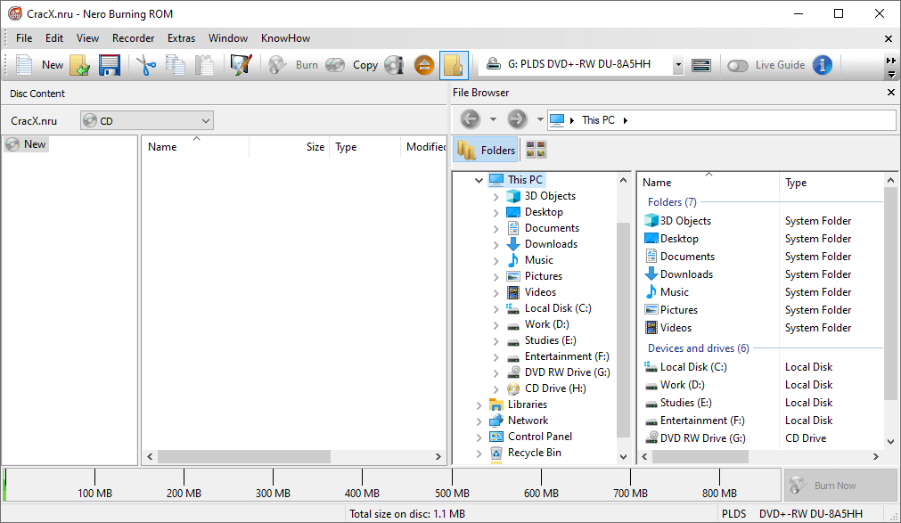The width and height of the screenshot is (901, 523).
Task: Click the disc capacity bar at 400 MB
Action: pos(362,485)
